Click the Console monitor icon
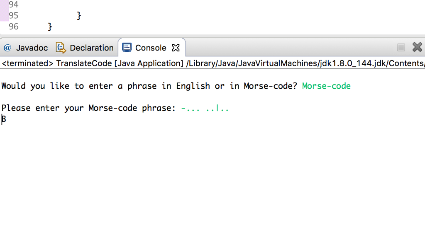This screenshot has height=235, width=425. coord(127,47)
